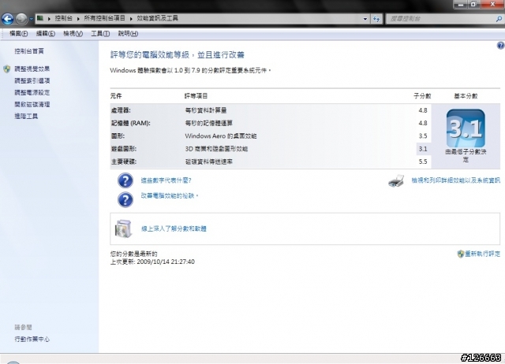The width and height of the screenshot is (505, 364).
Task: Open 開啟磁碟清理 link
Action: tap(32, 105)
